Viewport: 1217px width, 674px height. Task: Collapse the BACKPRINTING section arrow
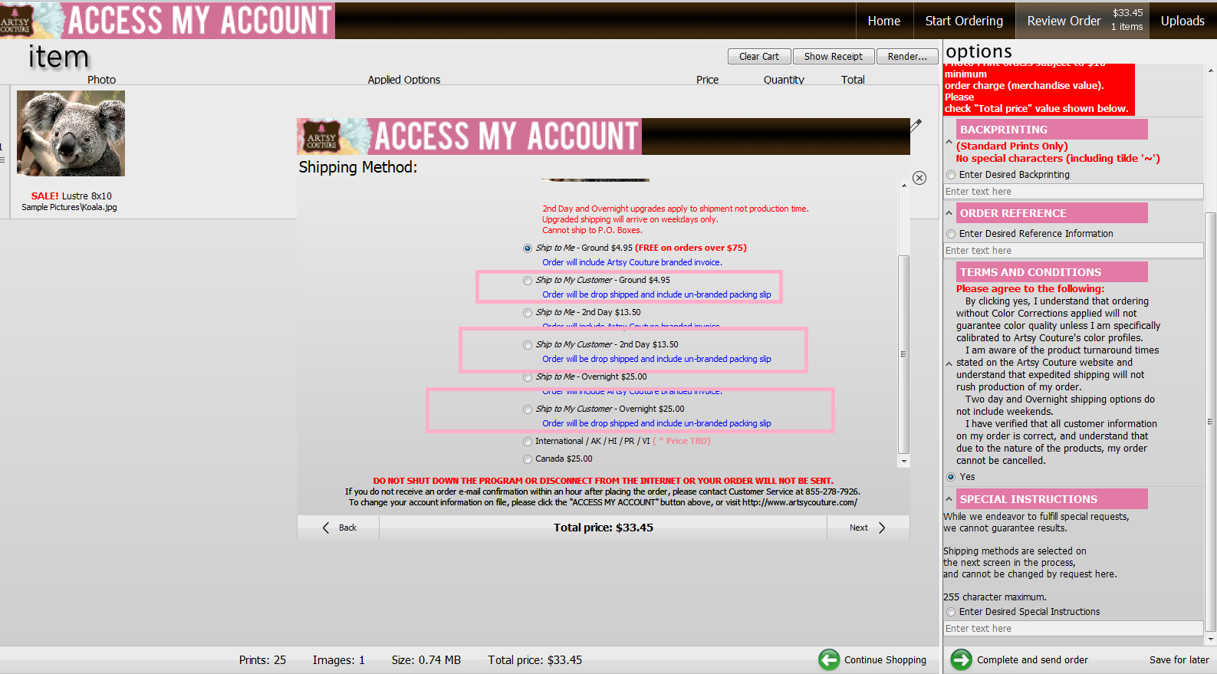pos(949,142)
